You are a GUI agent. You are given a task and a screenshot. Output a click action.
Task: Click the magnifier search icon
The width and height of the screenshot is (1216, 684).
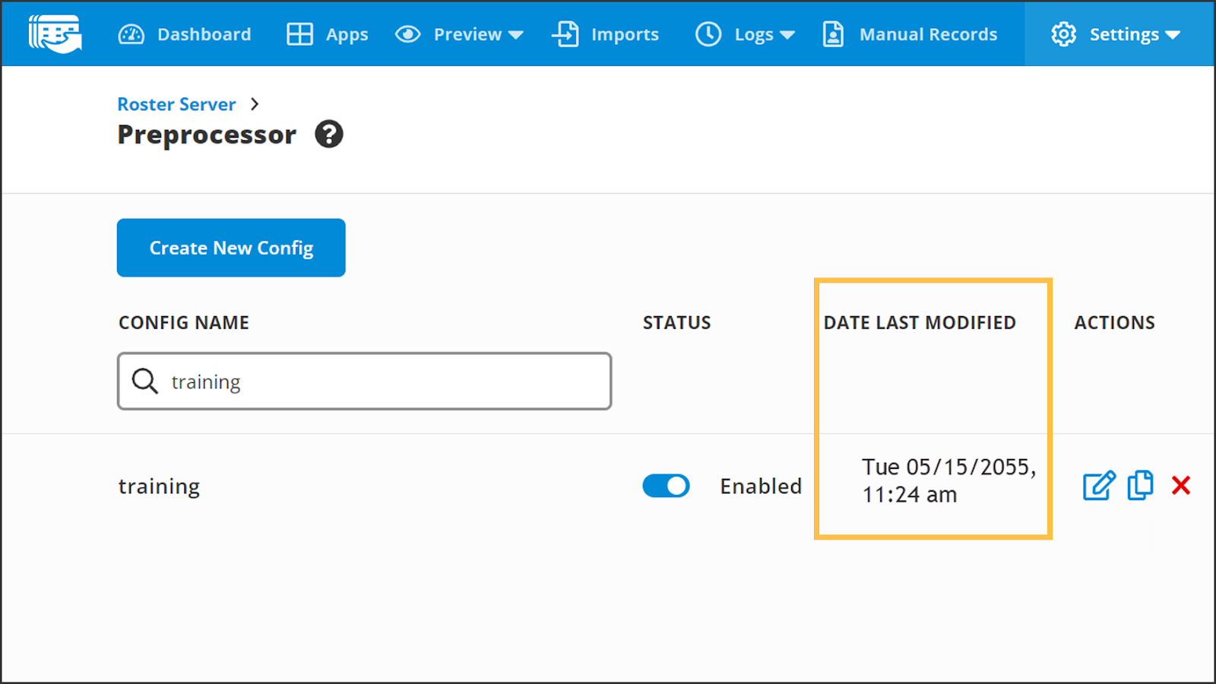(x=144, y=381)
